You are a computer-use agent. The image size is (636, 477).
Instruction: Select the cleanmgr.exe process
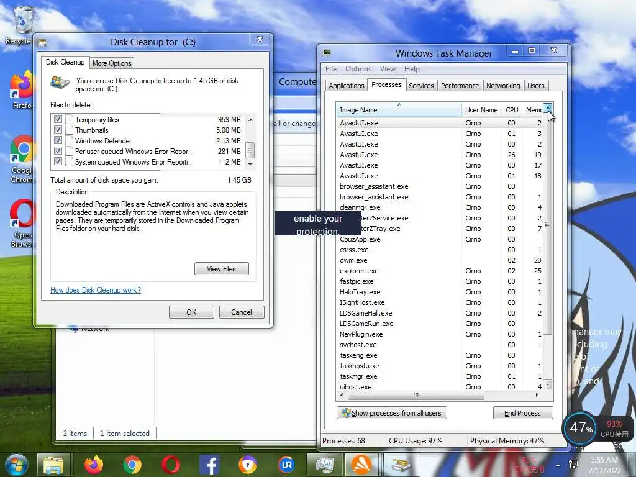440,207
